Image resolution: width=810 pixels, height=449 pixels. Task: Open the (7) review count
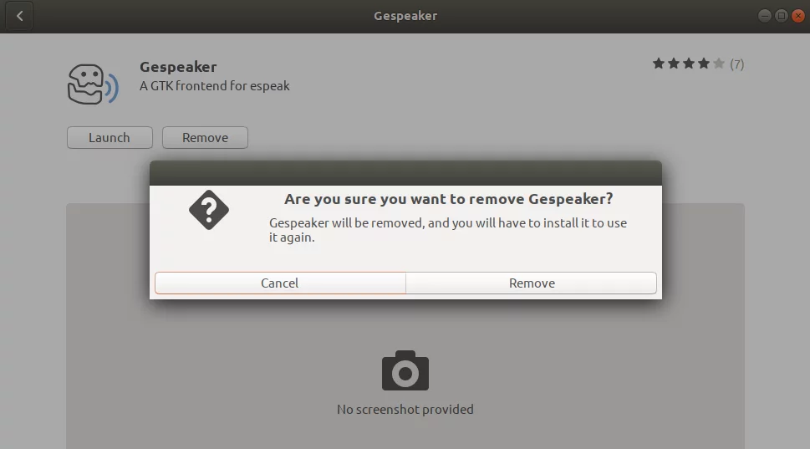point(736,64)
